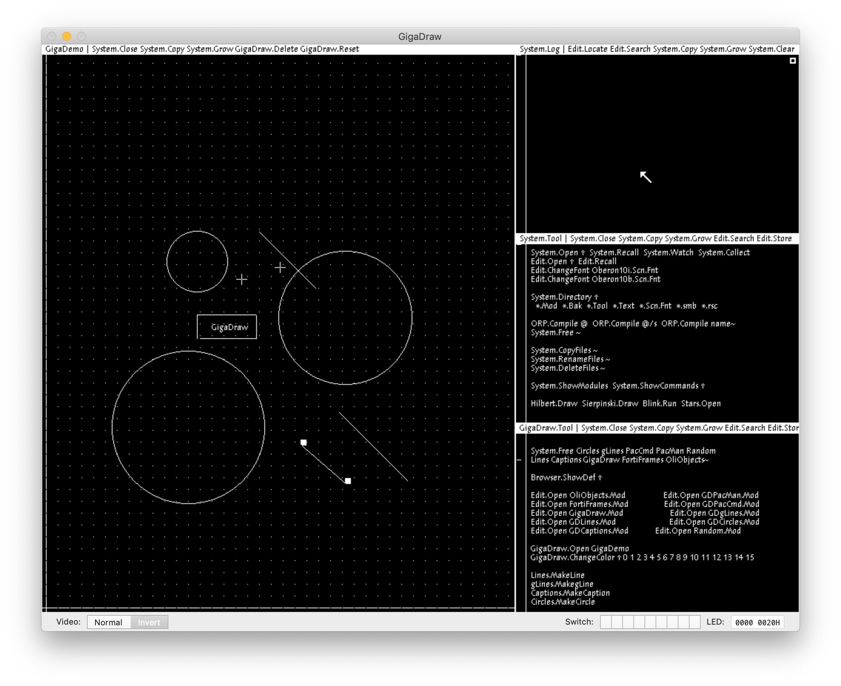
Task: Select Normal video mode
Action: [x=108, y=622]
